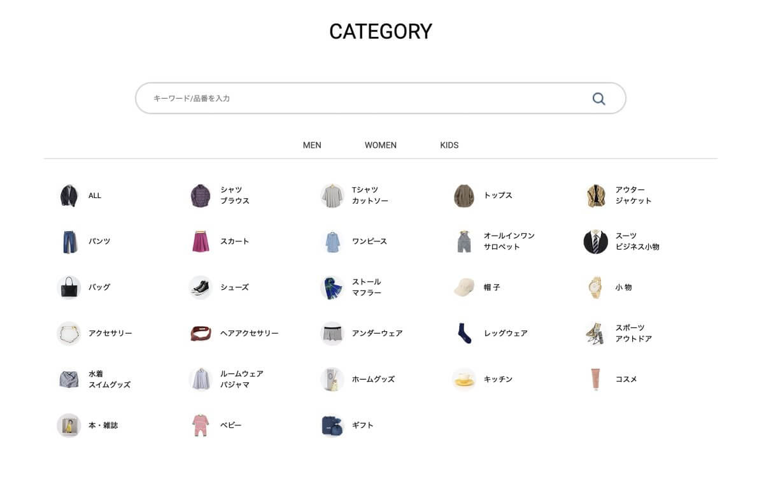This screenshot has height=479, width=764.
Task: Go to ギフト gift category
Action: coord(348,425)
